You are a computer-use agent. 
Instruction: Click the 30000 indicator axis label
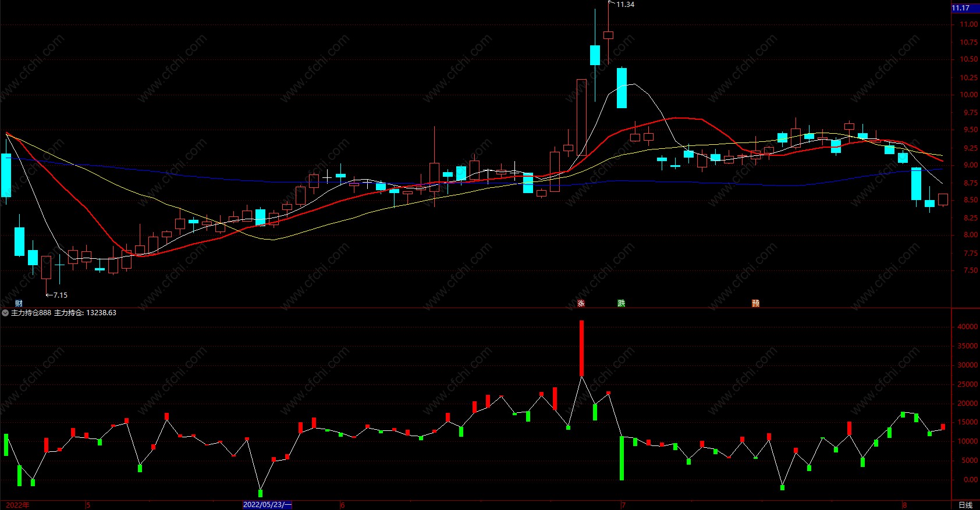968,365
